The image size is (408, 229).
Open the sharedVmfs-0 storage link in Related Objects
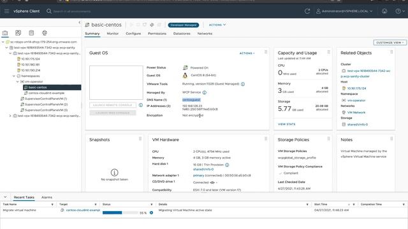[358, 125]
